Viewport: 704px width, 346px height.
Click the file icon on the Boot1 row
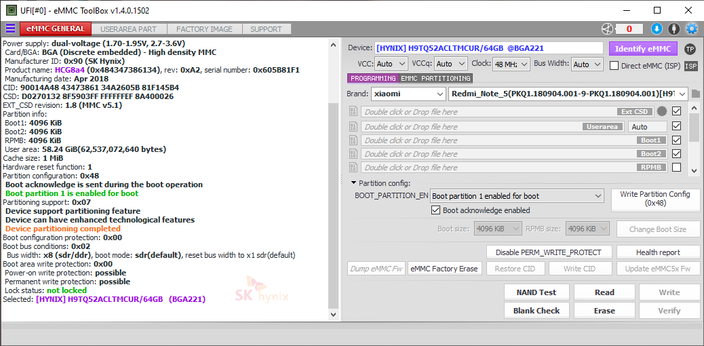(x=353, y=140)
